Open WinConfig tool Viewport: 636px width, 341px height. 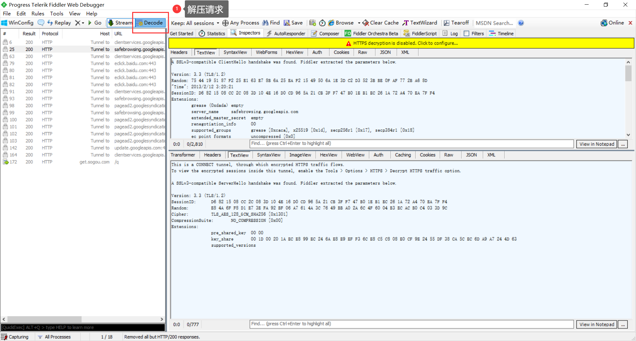pyautogui.click(x=18, y=23)
